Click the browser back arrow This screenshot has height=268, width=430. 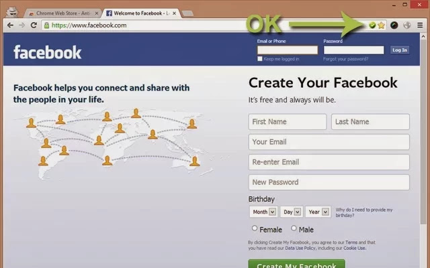[x=11, y=25]
